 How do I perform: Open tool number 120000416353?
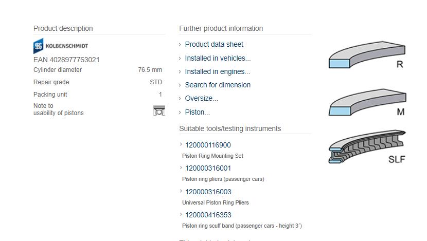click(x=208, y=215)
